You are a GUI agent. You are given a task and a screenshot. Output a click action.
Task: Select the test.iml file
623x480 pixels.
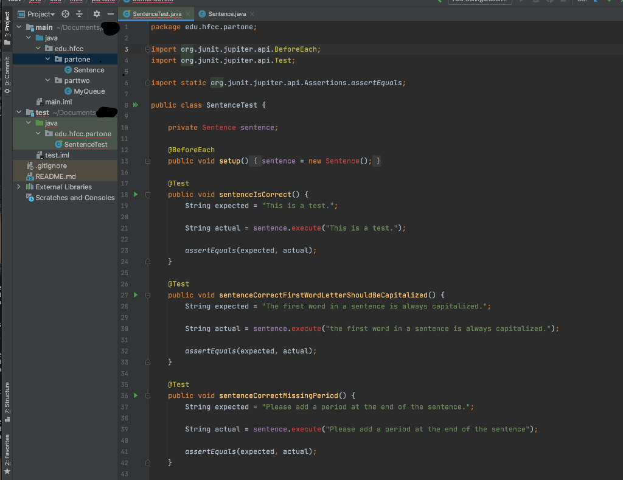click(52, 155)
